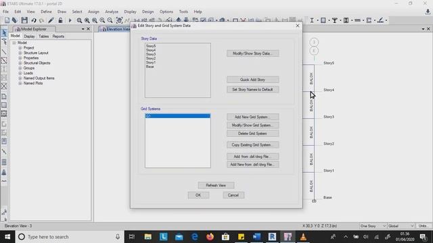Viewport: 433px width, 243px height.
Task: Click the New Model toolbar icon
Action: point(7,20)
